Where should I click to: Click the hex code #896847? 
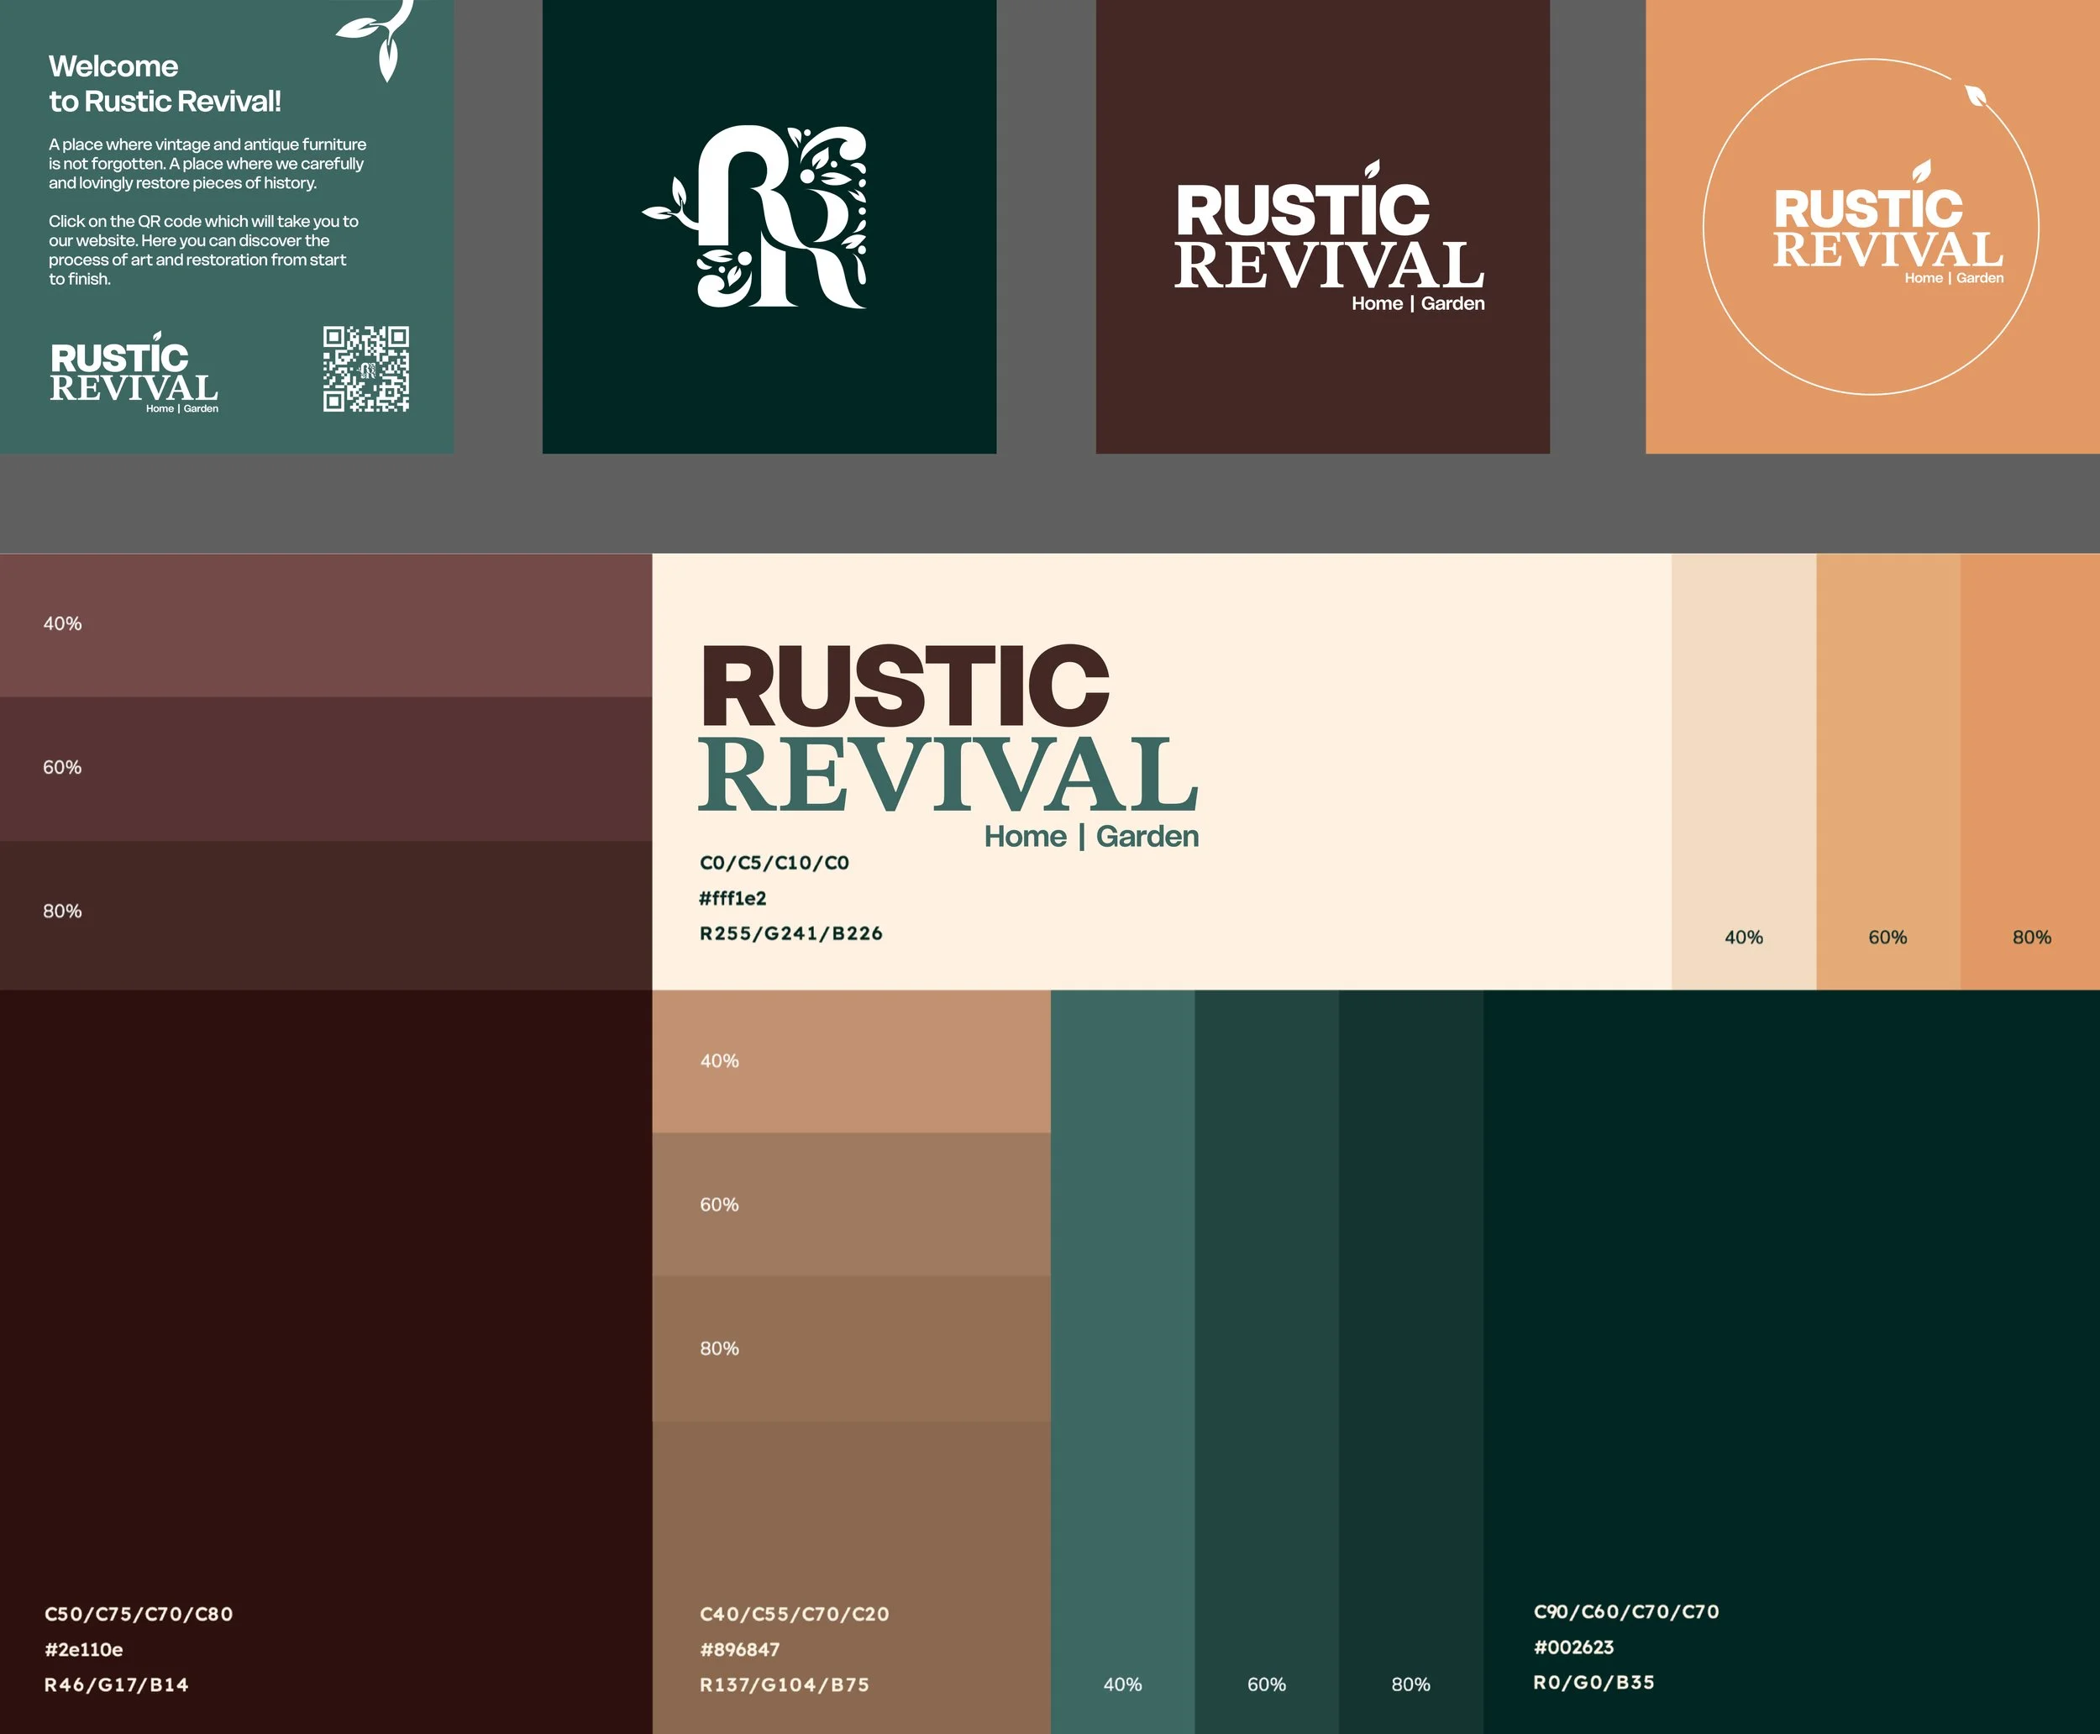(x=740, y=1649)
